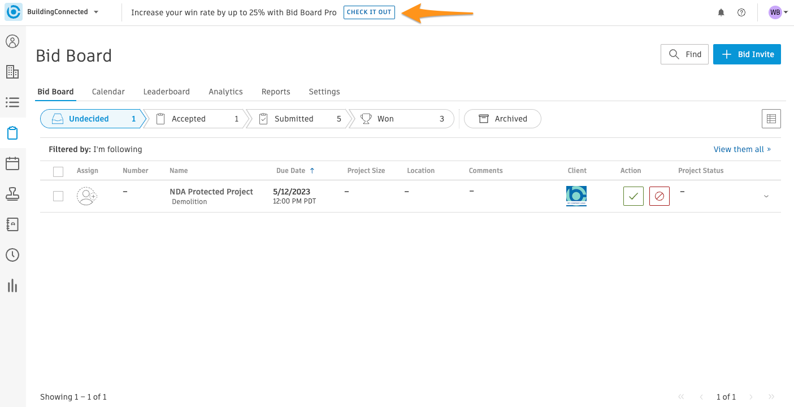Image resolution: width=794 pixels, height=407 pixels.
Task: Open the Archived bids filter
Action: tap(502, 119)
